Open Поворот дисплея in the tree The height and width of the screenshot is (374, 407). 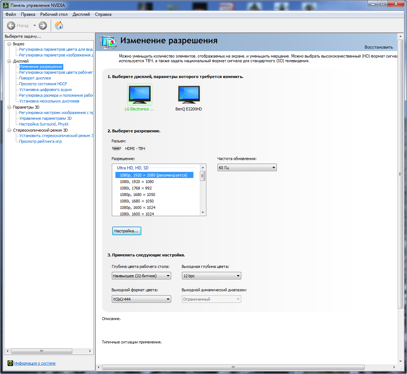[35, 78]
